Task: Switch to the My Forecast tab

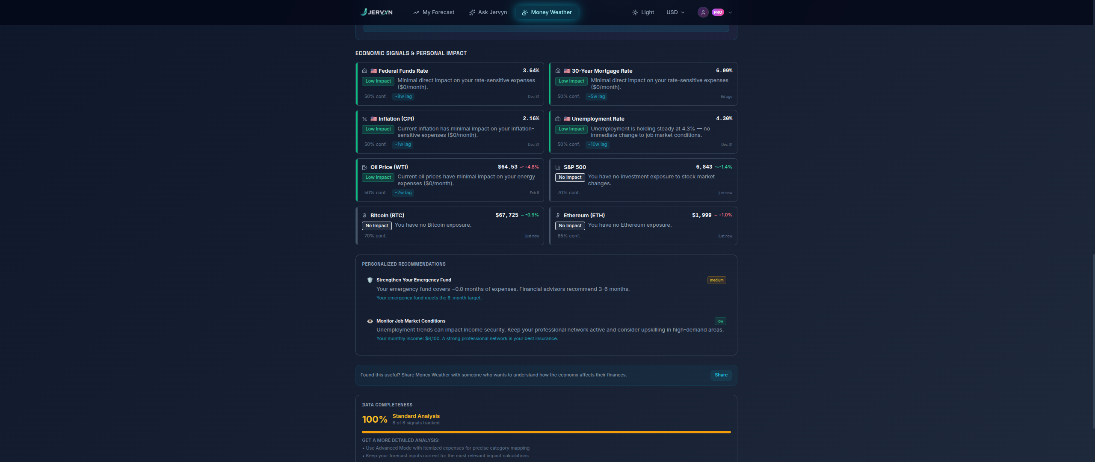Action: [x=438, y=12]
